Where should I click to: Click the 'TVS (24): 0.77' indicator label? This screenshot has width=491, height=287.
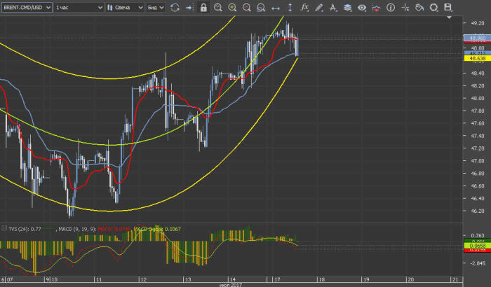[x=25, y=229]
